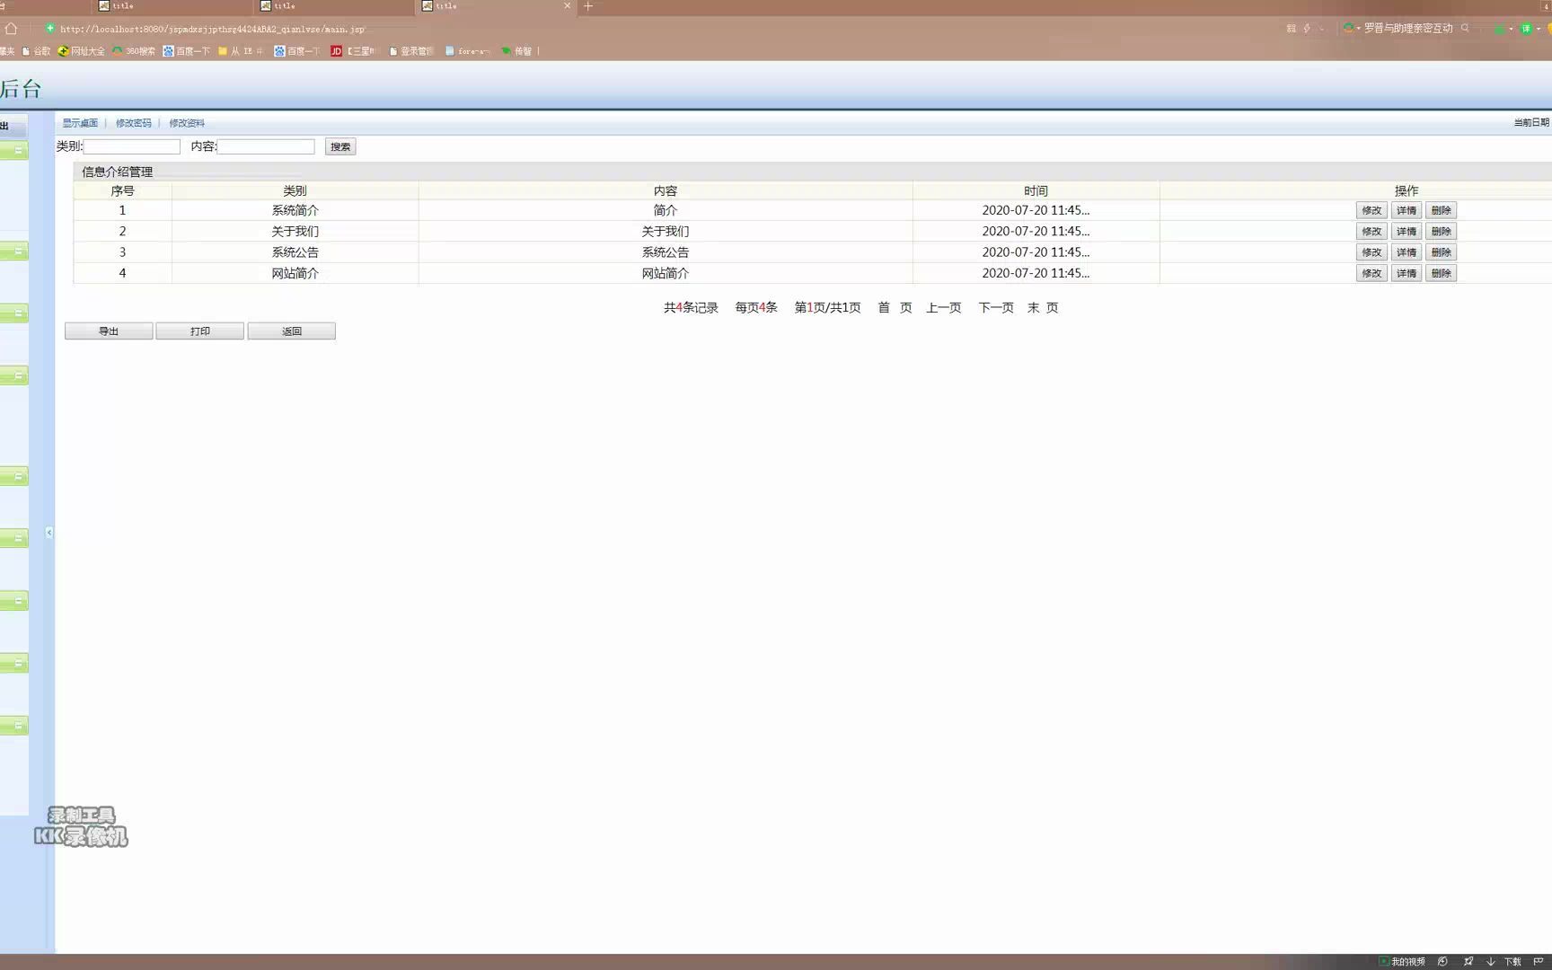Click the 显示桌面 link
This screenshot has height=970, width=1552.
80,123
